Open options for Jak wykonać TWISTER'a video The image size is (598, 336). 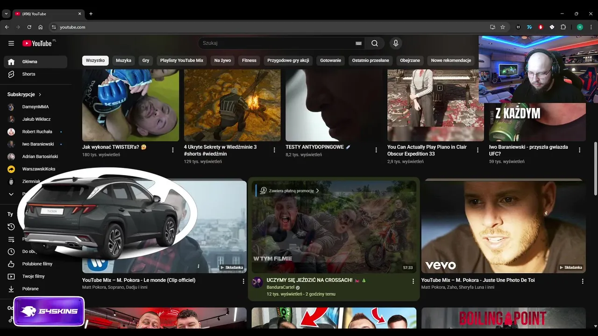click(173, 150)
